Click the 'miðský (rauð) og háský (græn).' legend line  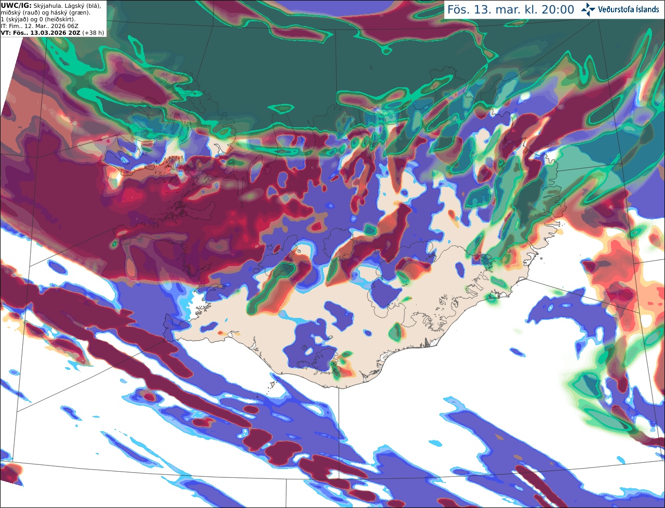45,12
